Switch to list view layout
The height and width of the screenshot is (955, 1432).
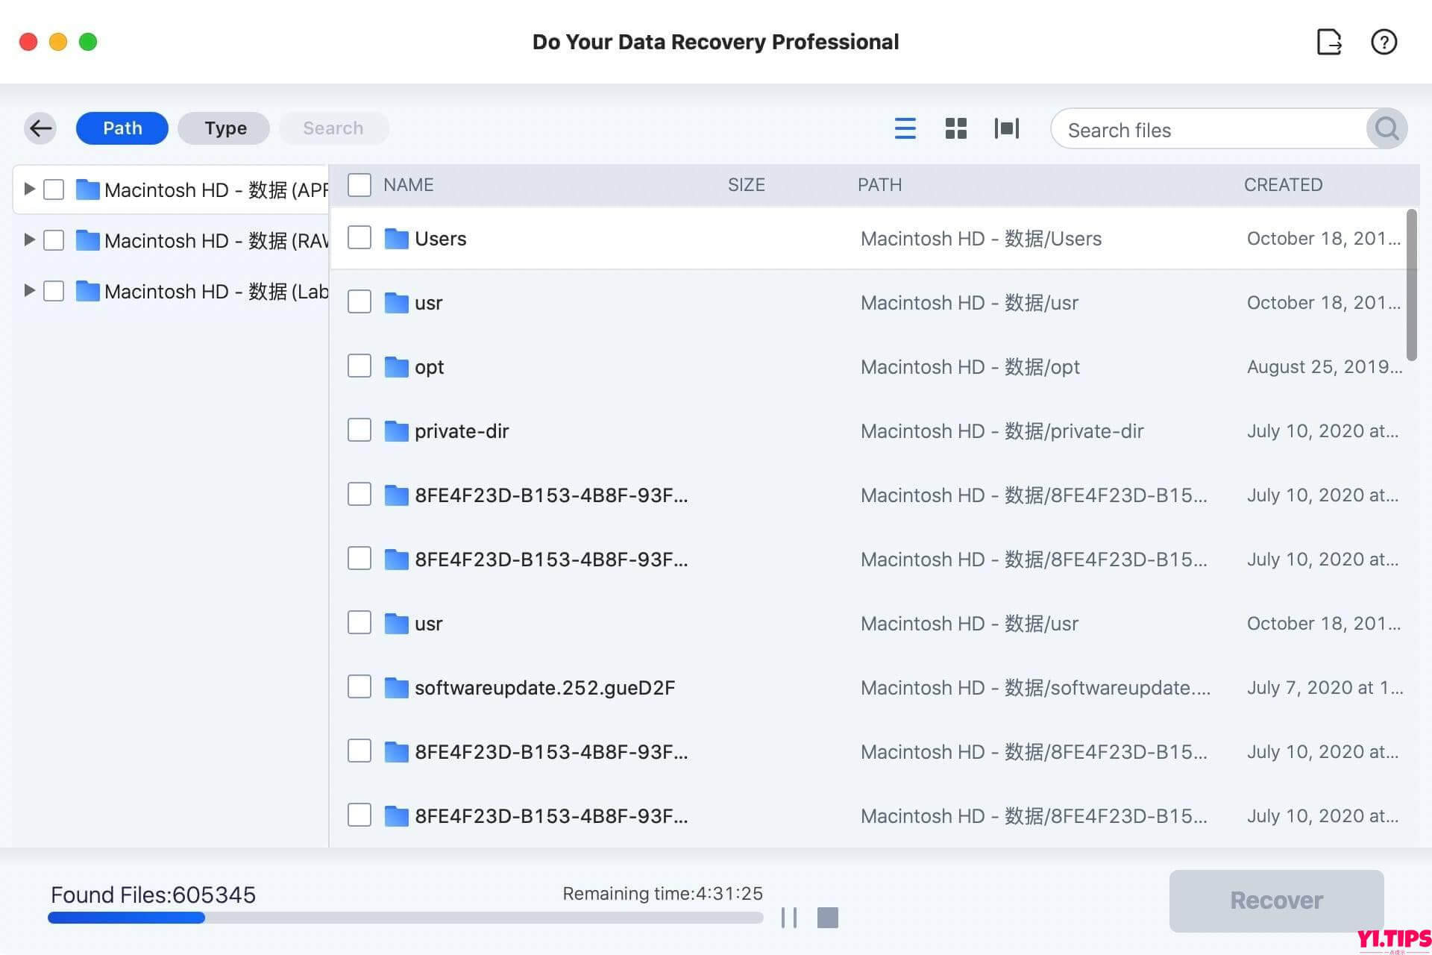click(x=905, y=128)
